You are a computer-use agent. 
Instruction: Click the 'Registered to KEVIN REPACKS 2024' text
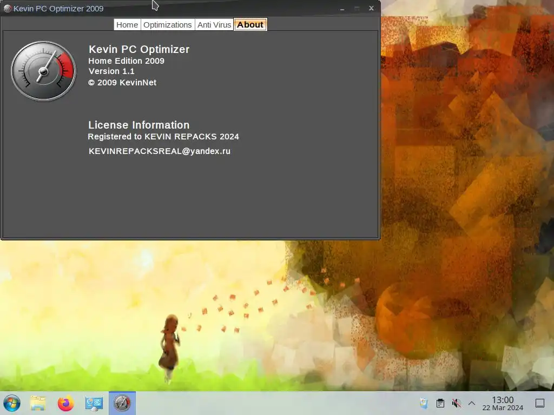pyautogui.click(x=163, y=137)
